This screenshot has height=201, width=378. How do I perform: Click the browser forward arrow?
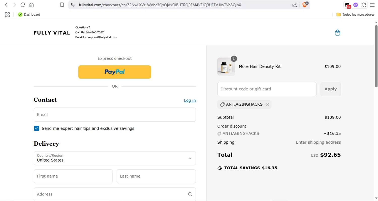click(x=15, y=5)
